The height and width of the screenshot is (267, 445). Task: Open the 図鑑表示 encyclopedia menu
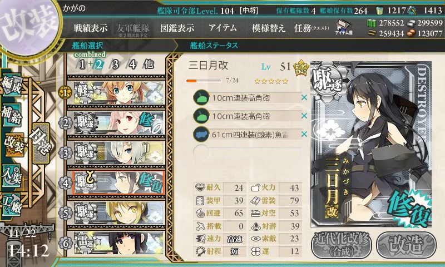(177, 28)
